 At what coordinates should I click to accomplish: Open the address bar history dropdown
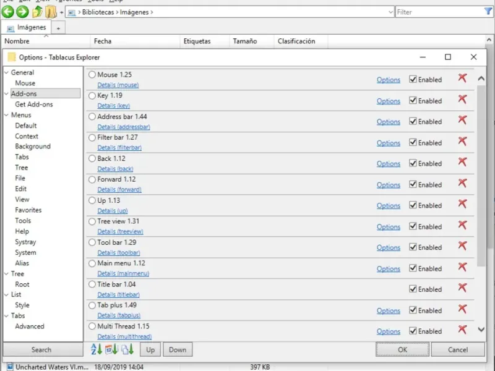click(390, 12)
